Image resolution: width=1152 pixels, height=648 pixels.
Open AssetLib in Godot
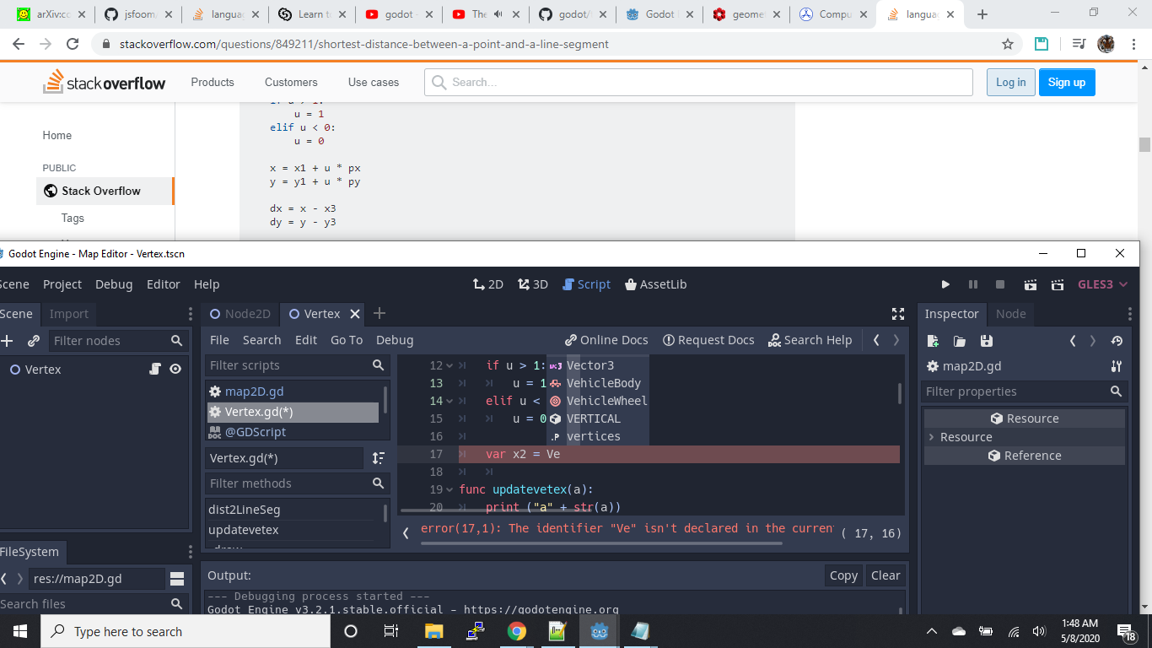click(655, 284)
